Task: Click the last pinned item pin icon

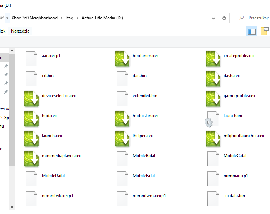Action: (x=6, y=92)
